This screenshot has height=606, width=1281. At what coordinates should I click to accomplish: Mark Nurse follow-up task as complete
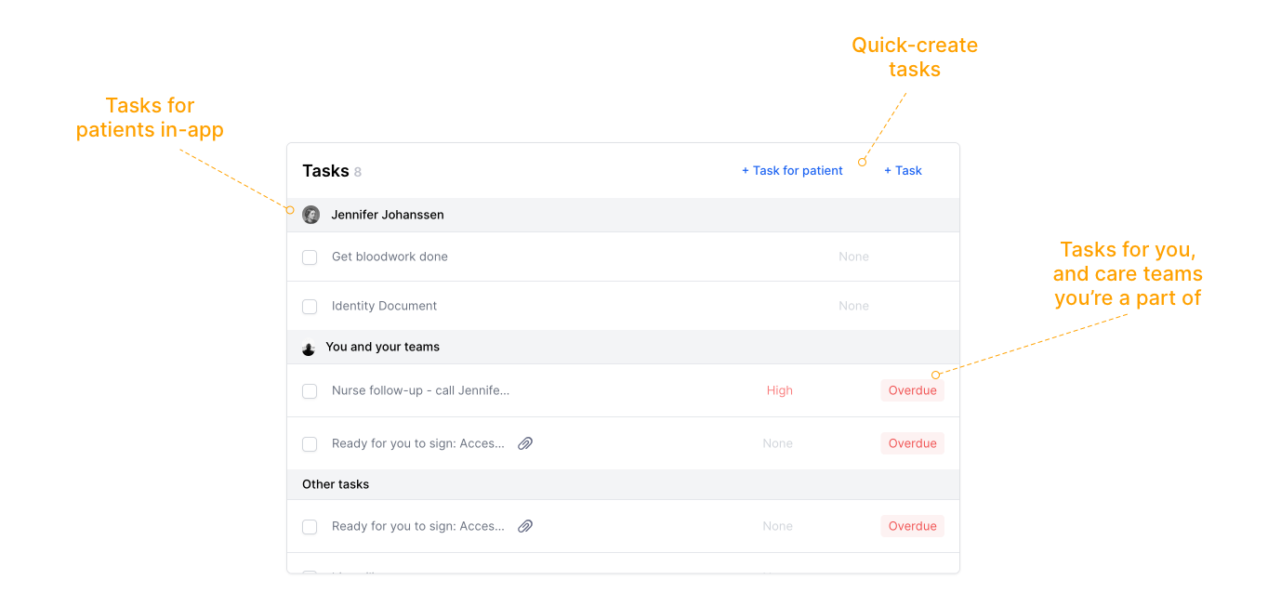click(310, 391)
